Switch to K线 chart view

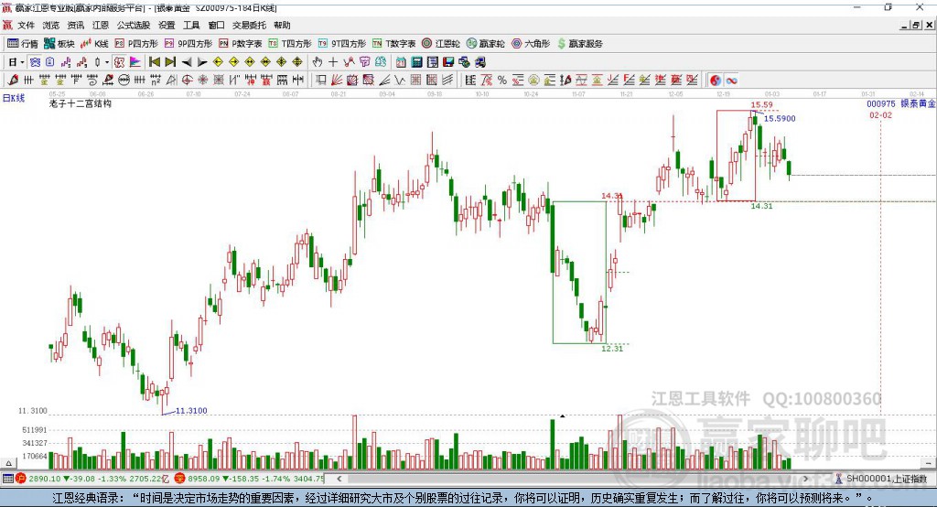click(x=94, y=44)
